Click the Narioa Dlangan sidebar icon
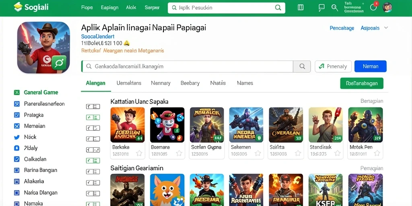The height and width of the screenshot is (206, 412). pos(16,193)
